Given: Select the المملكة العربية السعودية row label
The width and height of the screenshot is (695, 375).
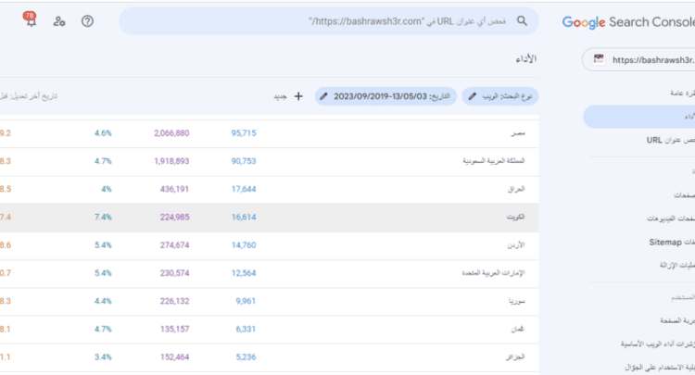Looking at the screenshot, I should (x=493, y=161).
